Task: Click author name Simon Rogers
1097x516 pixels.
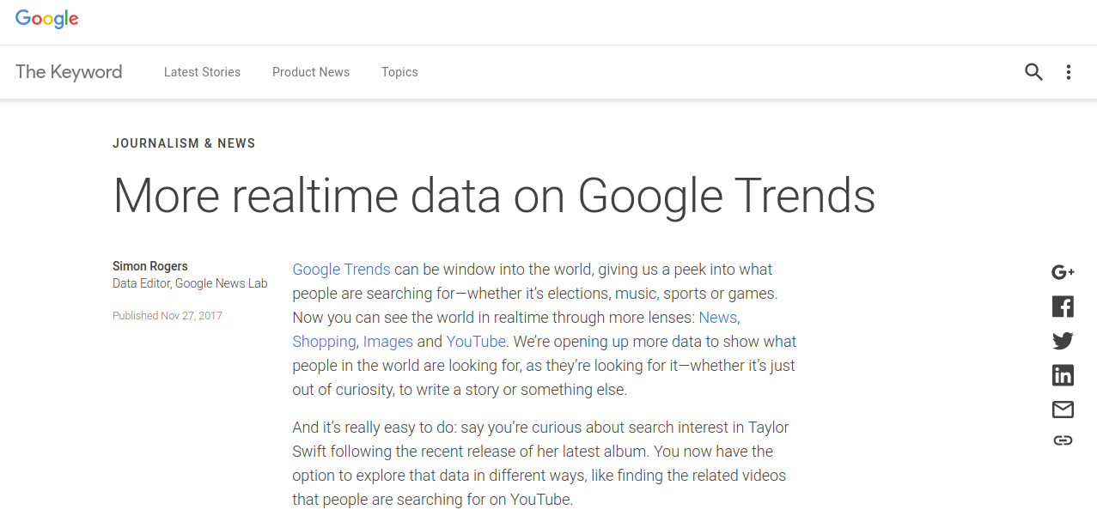Action: pyautogui.click(x=150, y=266)
